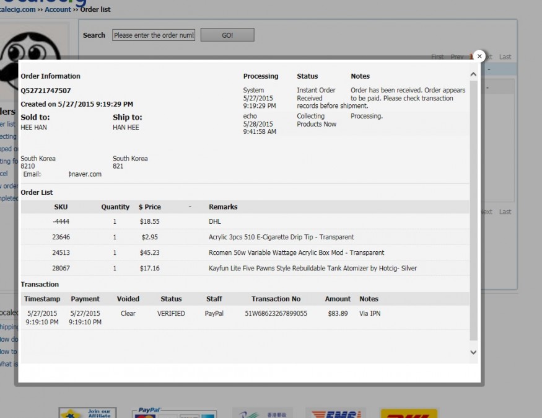Click the Ship to name HAN HEE

coord(126,127)
